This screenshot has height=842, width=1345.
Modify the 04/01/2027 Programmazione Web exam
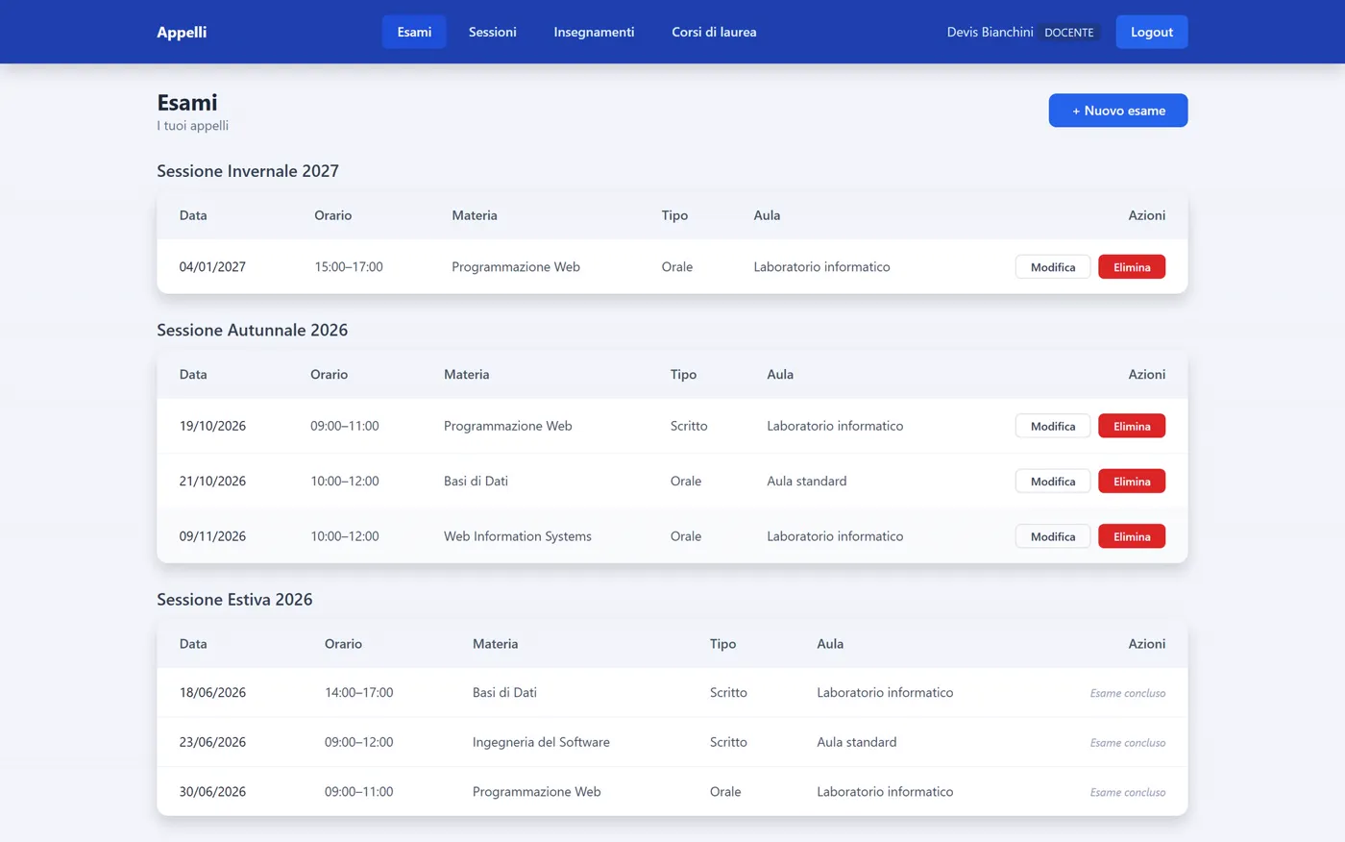tap(1053, 267)
